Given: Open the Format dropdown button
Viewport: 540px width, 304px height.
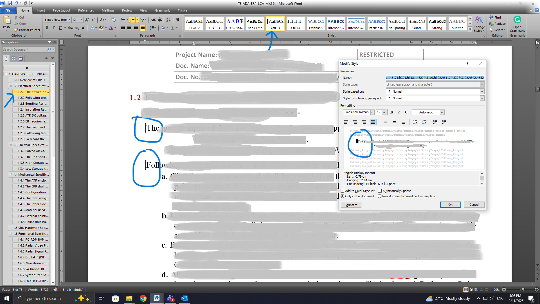Looking at the screenshot, I should click(351, 205).
